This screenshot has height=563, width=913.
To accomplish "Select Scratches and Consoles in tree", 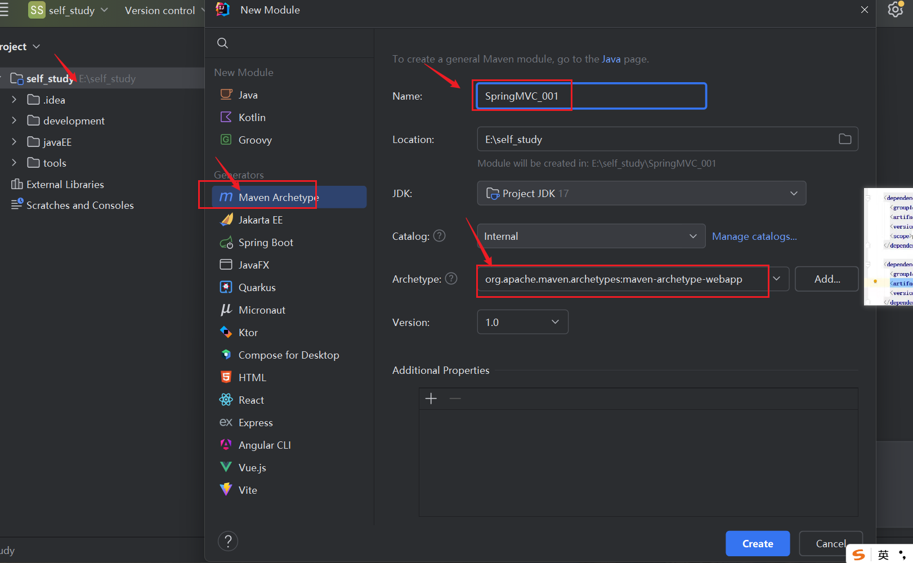I will (80, 205).
